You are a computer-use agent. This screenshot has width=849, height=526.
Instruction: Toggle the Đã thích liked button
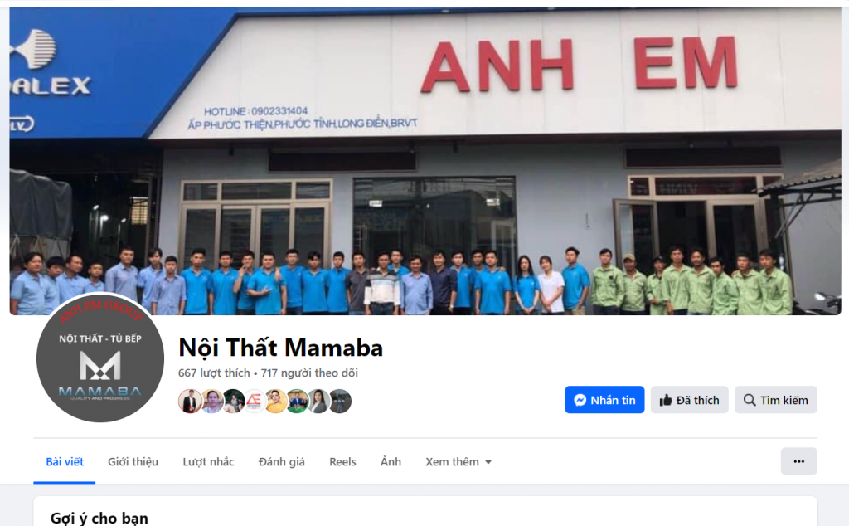click(689, 400)
